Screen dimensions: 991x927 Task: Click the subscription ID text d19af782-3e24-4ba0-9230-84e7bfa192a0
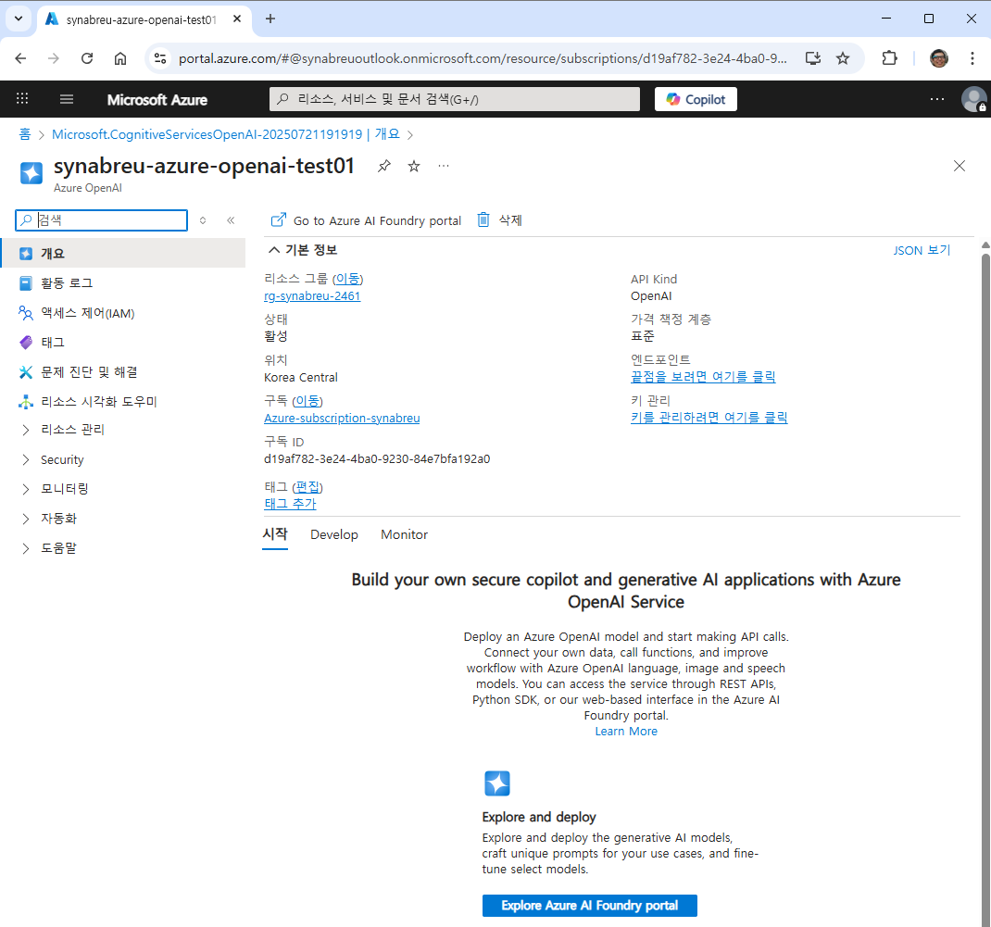coord(377,458)
